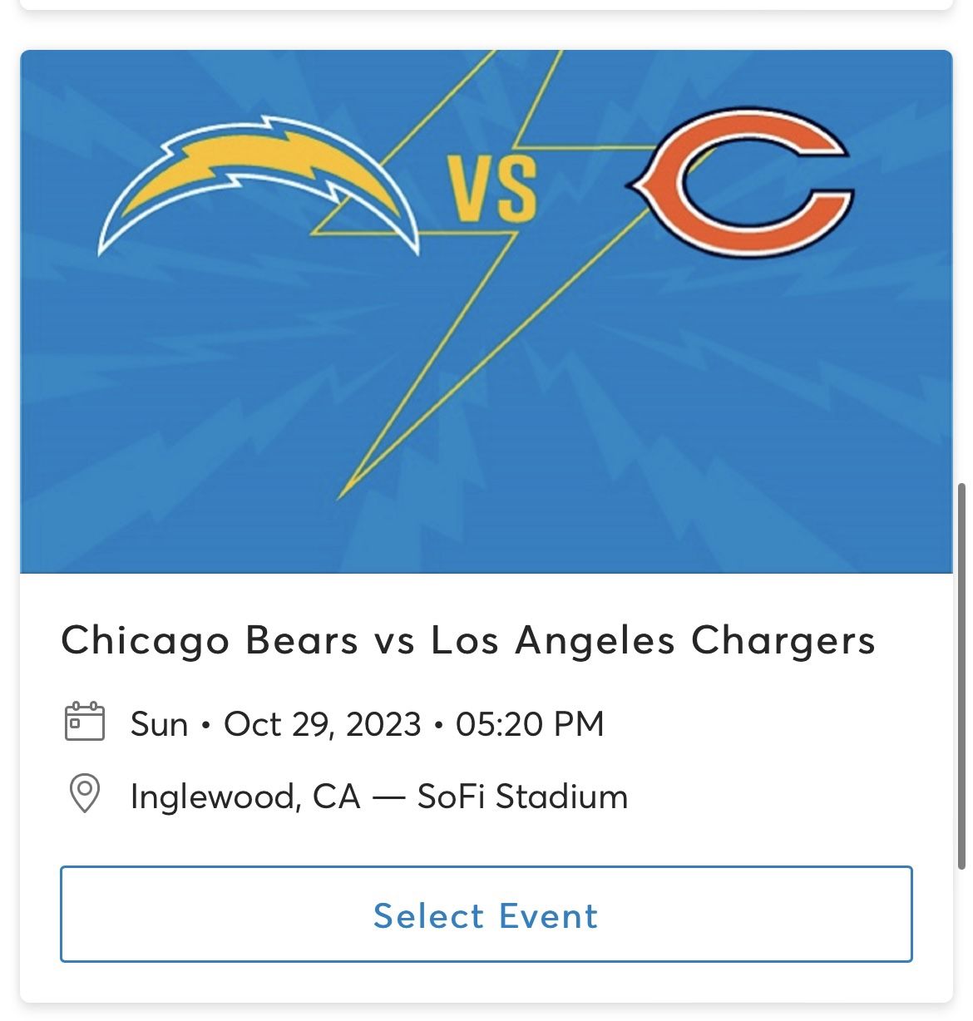The height and width of the screenshot is (1021, 973).
Task: Click the Chargers lightning bolt logo
Action: [258, 183]
